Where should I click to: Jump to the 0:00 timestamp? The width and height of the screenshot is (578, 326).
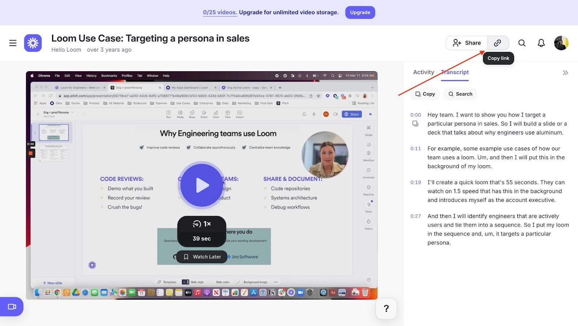pos(416,115)
